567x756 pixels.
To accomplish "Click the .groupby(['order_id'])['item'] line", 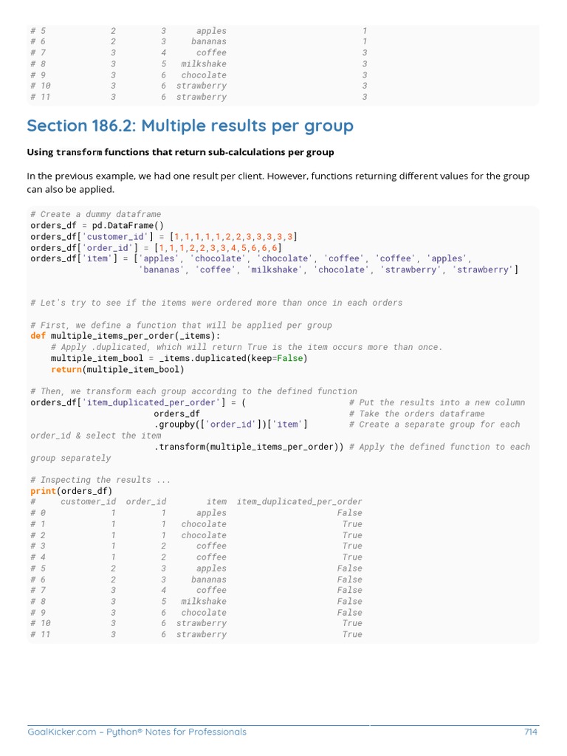I will [230, 425].
